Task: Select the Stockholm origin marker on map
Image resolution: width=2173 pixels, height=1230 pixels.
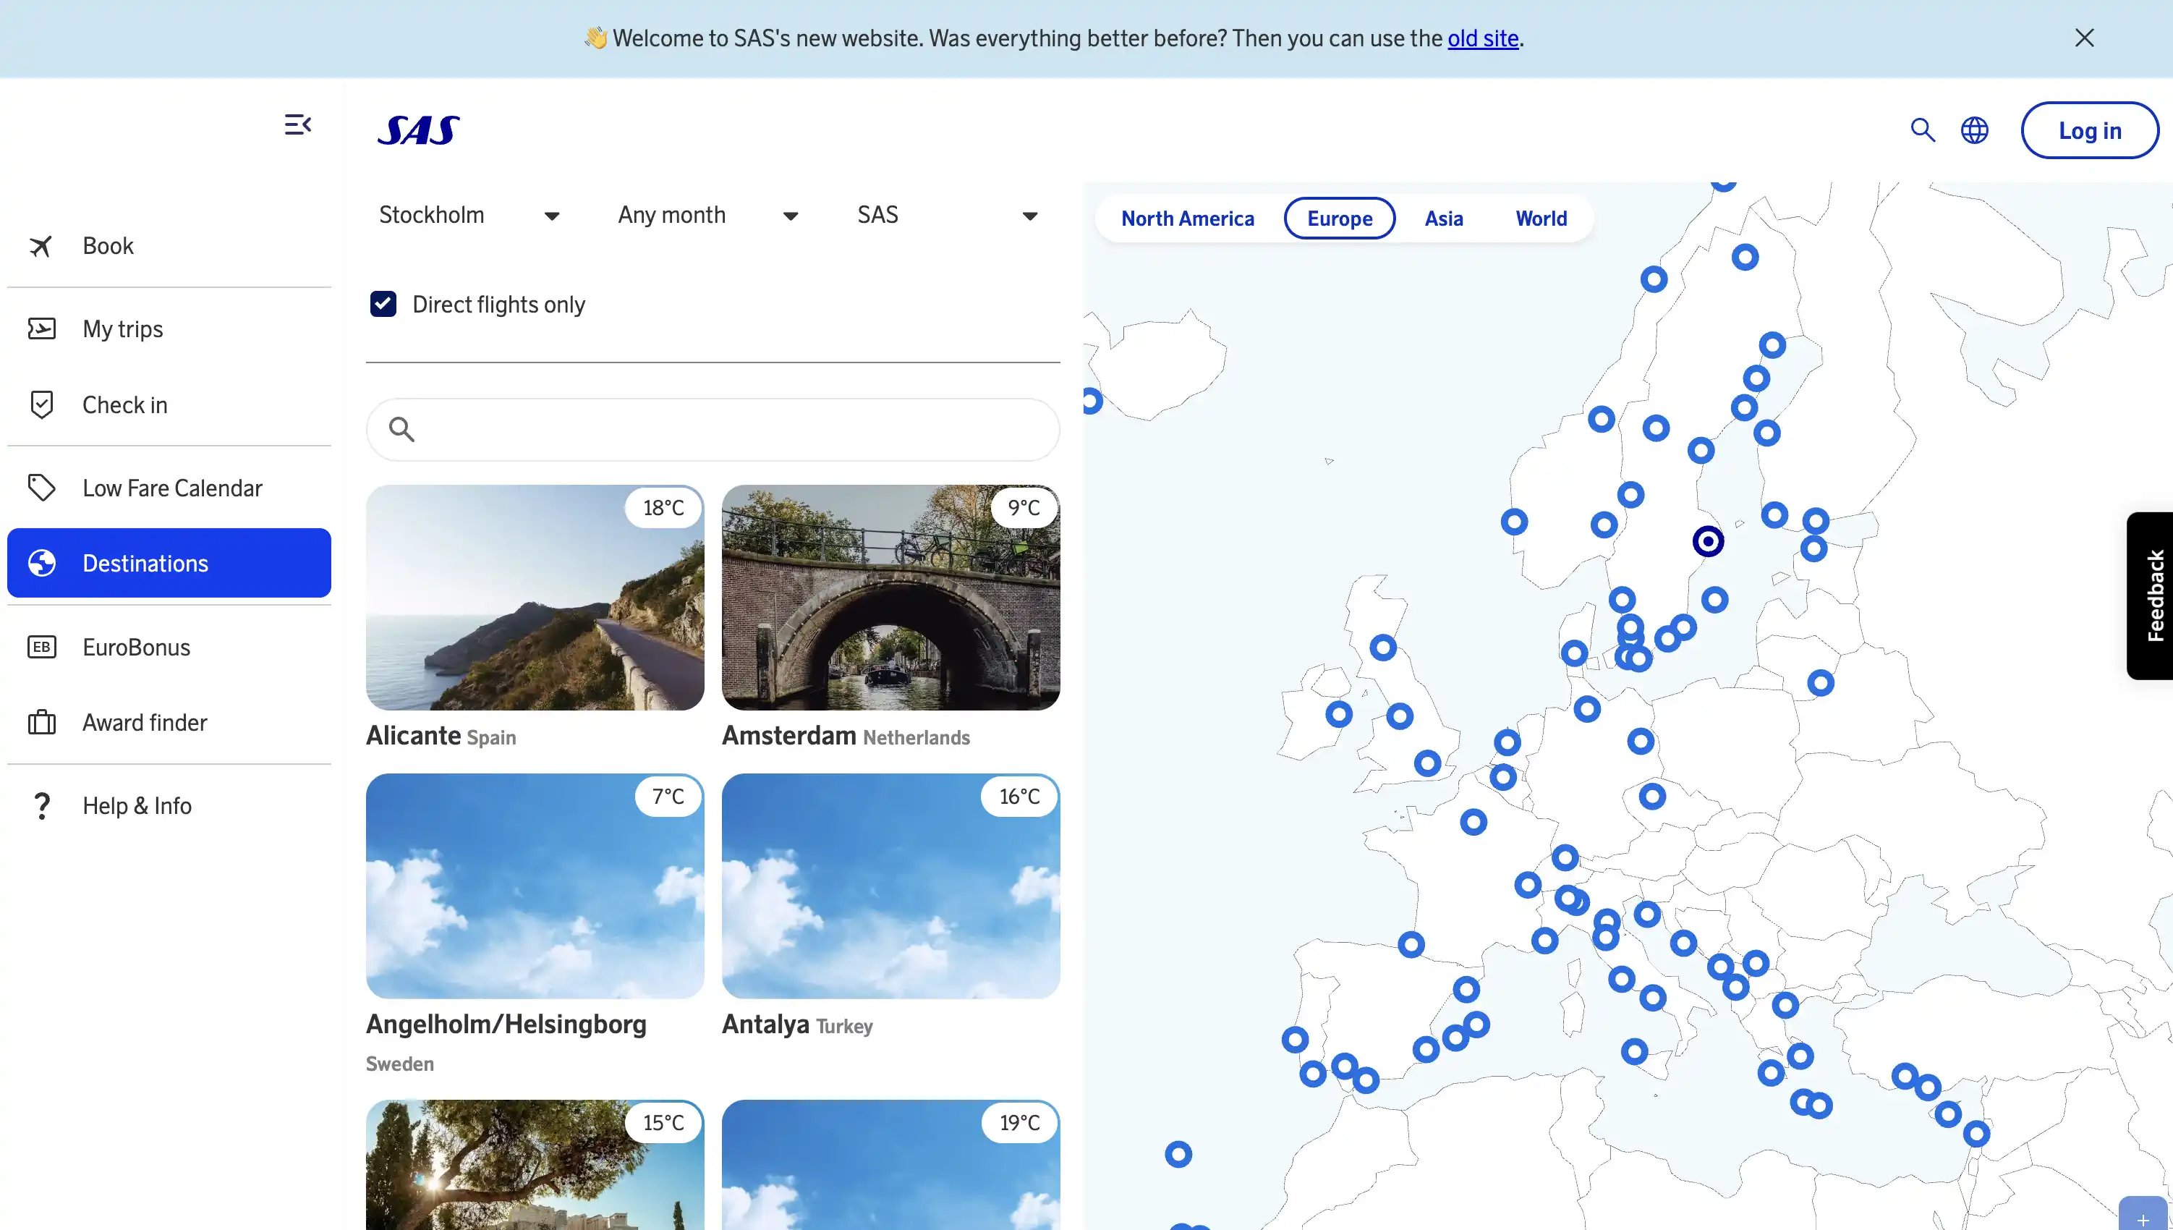Action: coord(1708,540)
